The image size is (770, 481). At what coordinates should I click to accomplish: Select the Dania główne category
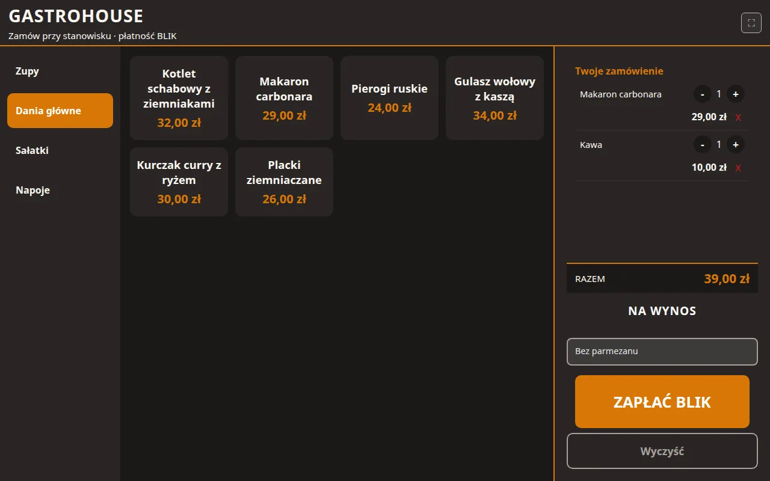[x=60, y=111]
